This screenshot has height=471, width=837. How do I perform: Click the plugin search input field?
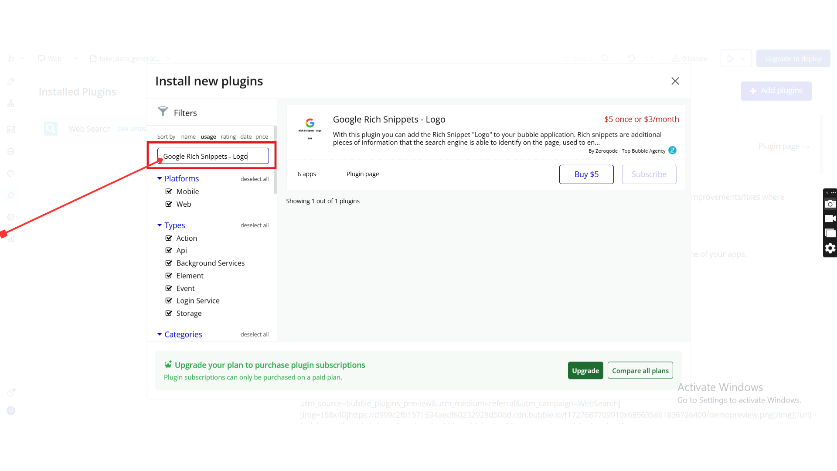(213, 156)
